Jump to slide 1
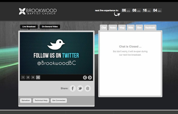Screen dimensions: 178x114 tap(23, 77)
